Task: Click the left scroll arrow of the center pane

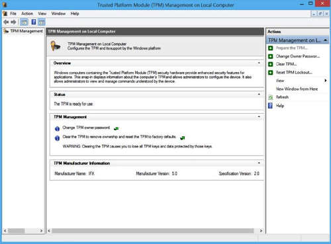Action: 49,231
